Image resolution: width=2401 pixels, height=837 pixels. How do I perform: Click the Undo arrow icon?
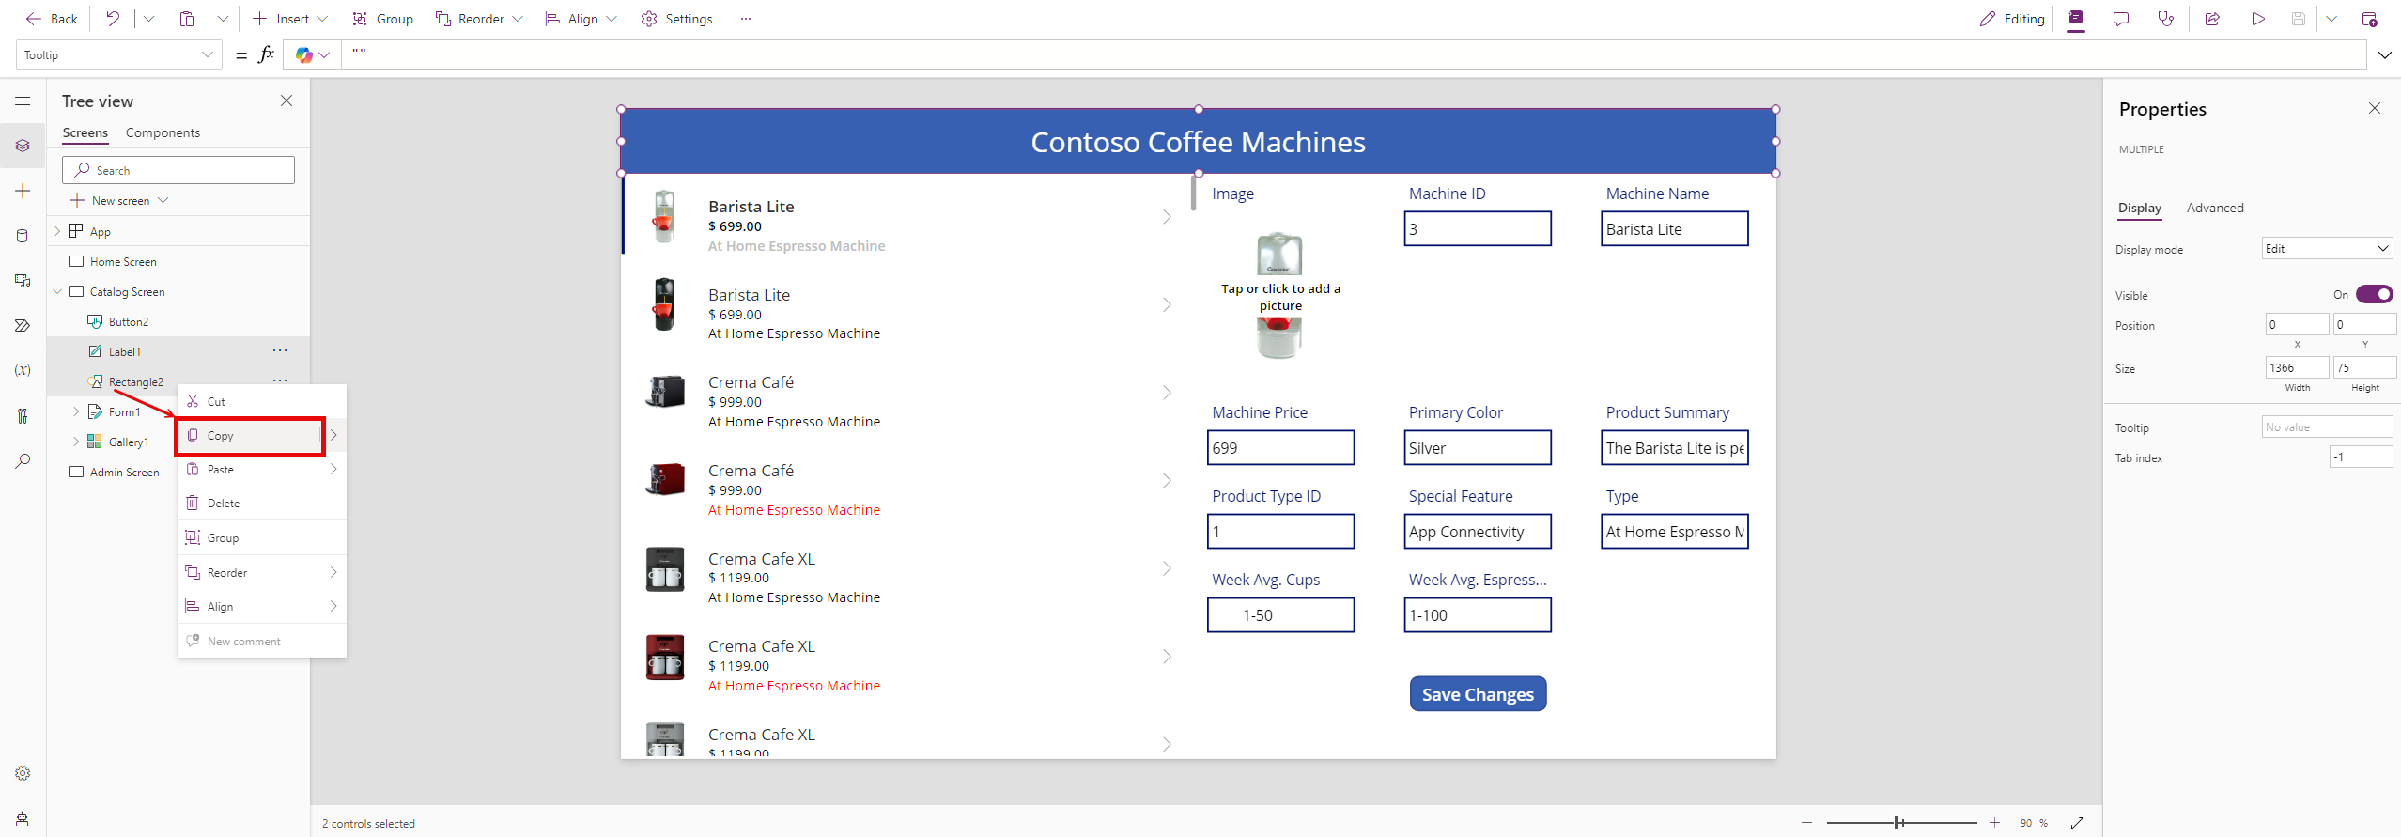(x=113, y=19)
